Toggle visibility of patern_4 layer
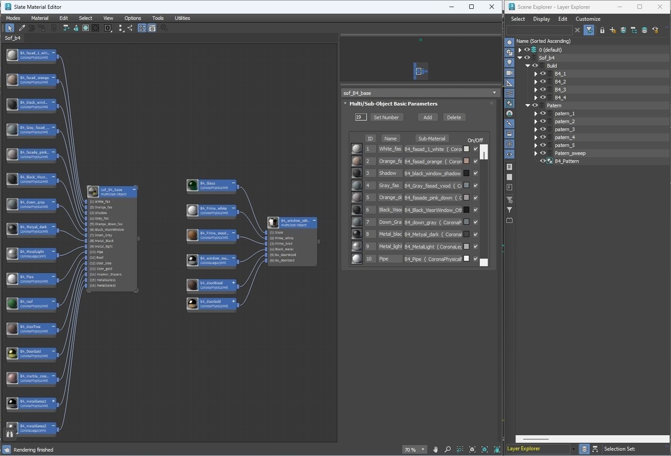Image resolution: width=671 pixels, height=456 pixels. [543, 137]
